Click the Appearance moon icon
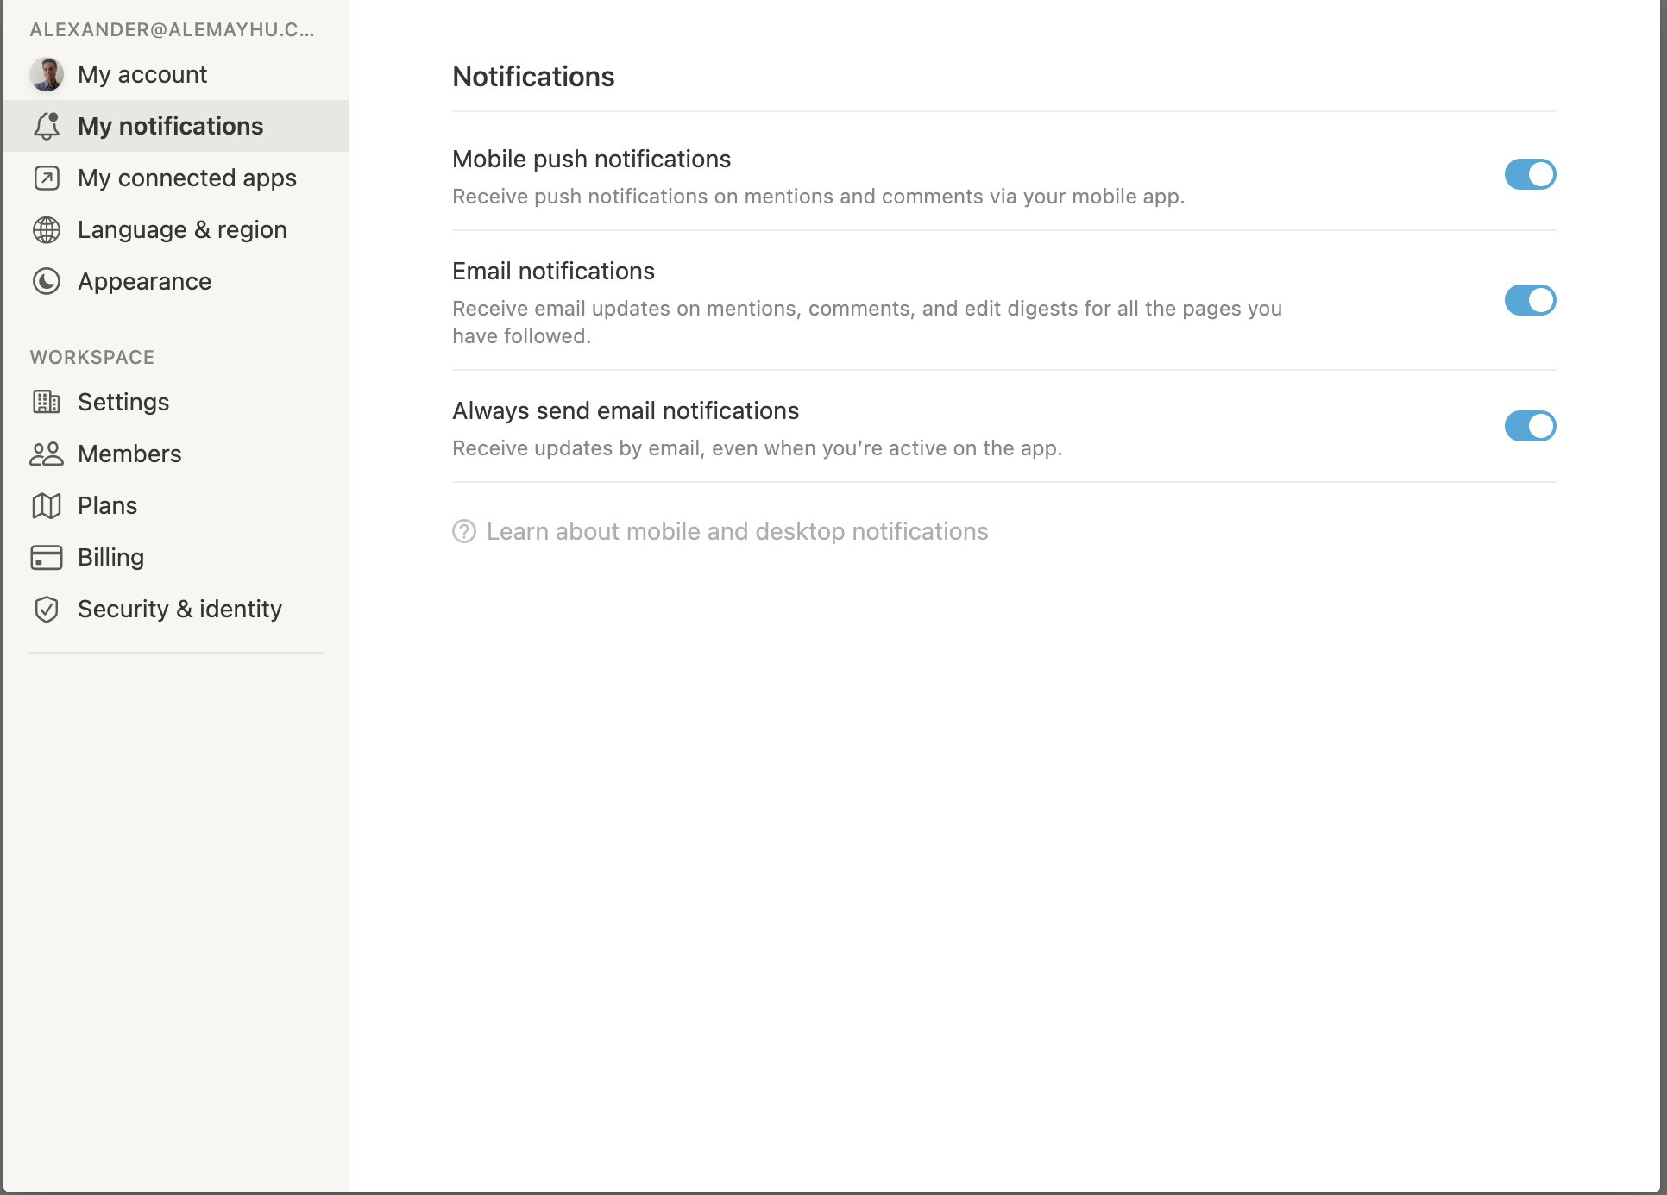1667x1195 pixels. click(47, 281)
